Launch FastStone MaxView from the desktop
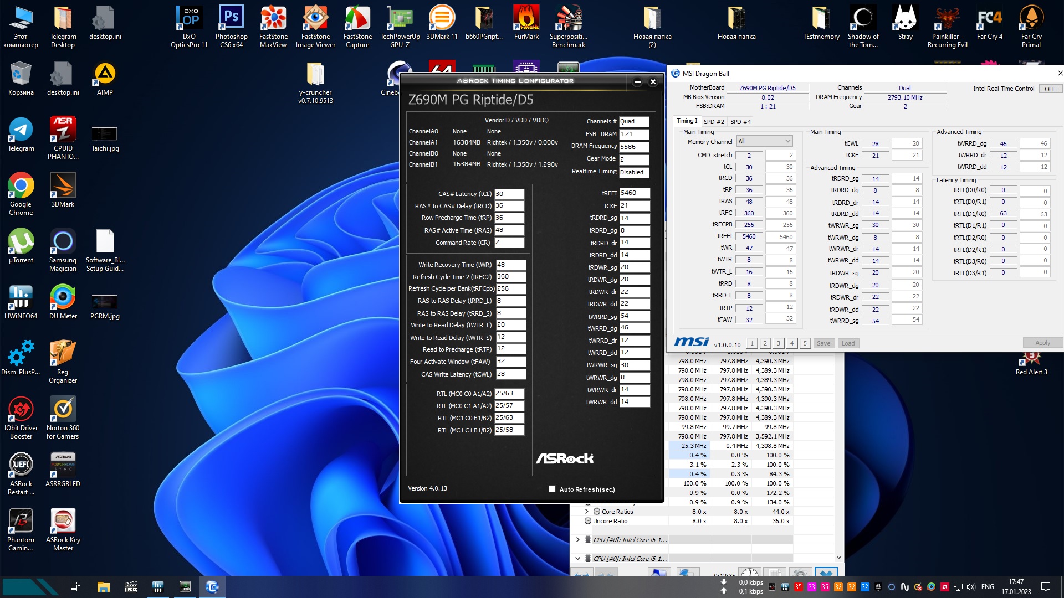The width and height of the screenshot is (1064, 598). (x=273, y=26)
